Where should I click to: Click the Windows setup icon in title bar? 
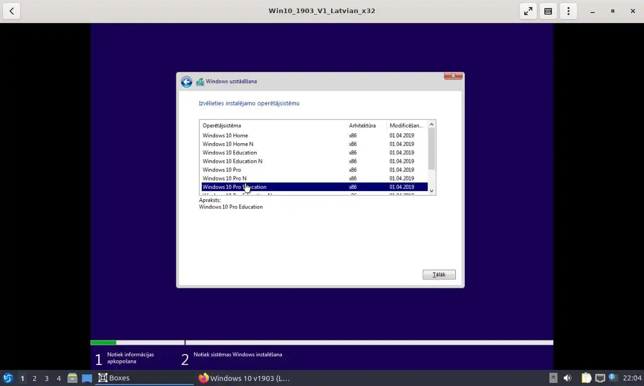pos(200,81)
